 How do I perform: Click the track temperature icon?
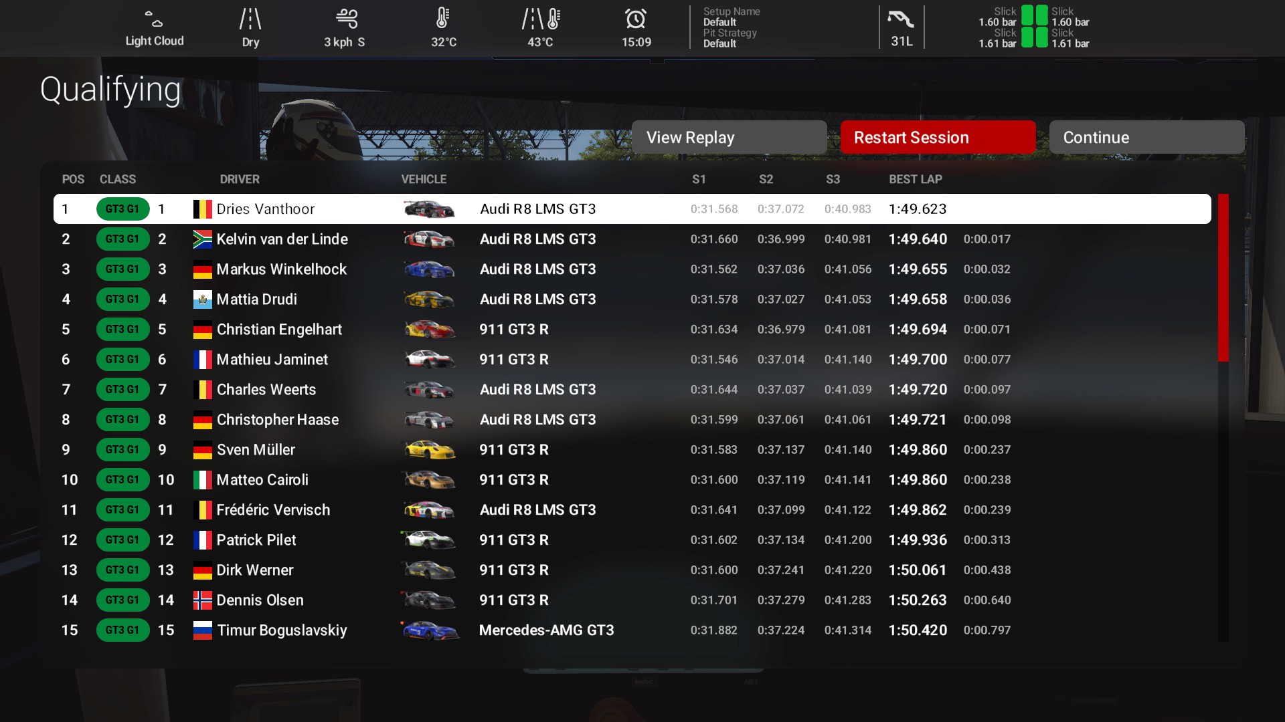tap(540, 19)
